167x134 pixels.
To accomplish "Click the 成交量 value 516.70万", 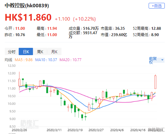I will pos(91,29).
